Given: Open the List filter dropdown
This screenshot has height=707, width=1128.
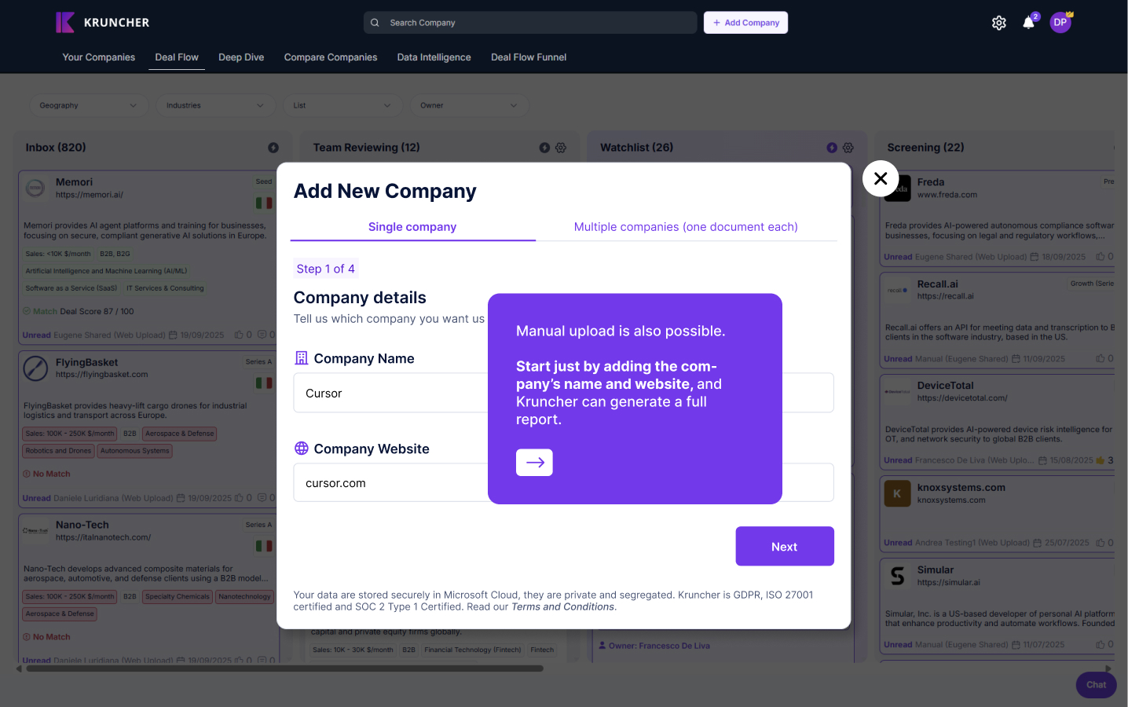Looking at the screenshot, I should [x=342, y=105].
